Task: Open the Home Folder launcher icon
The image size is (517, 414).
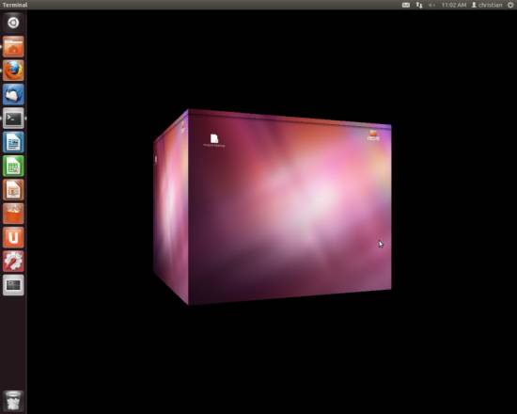Action: click(13, 46)
